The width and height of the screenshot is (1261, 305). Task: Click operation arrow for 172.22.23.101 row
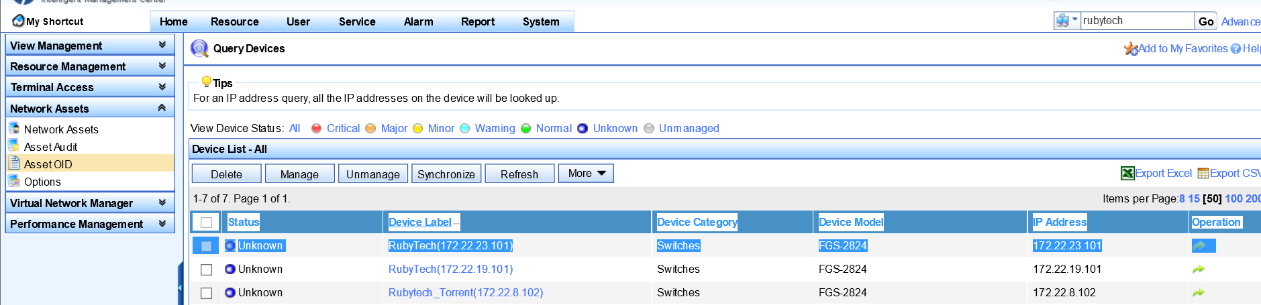point(1199,245)
